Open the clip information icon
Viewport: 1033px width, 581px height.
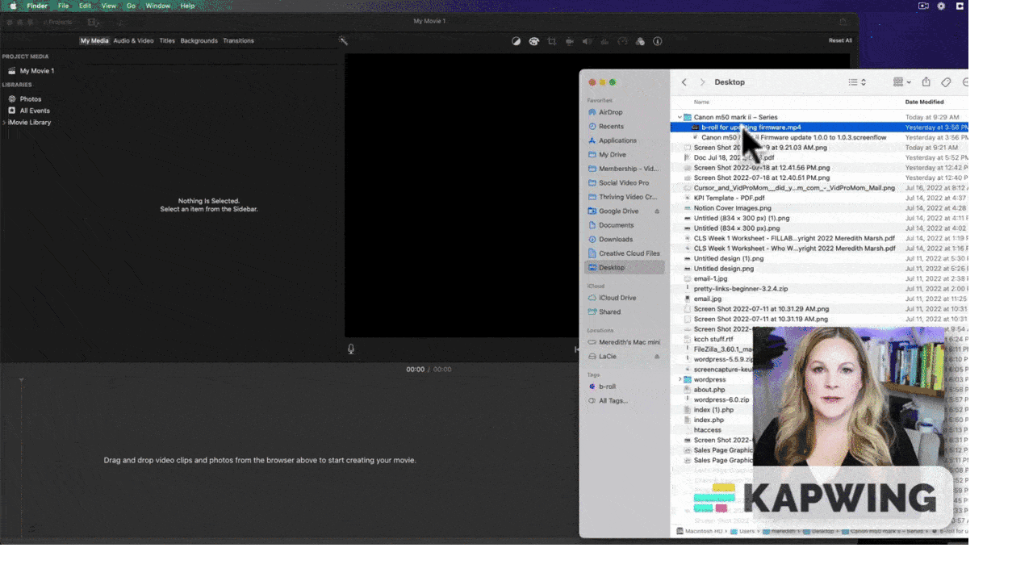coord(658,41)
